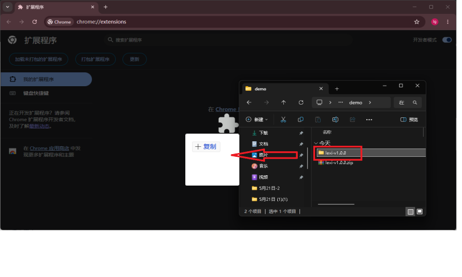Close the 扩展程序 browser tab
Screen dimensions: 462x277
pos(92,7)
